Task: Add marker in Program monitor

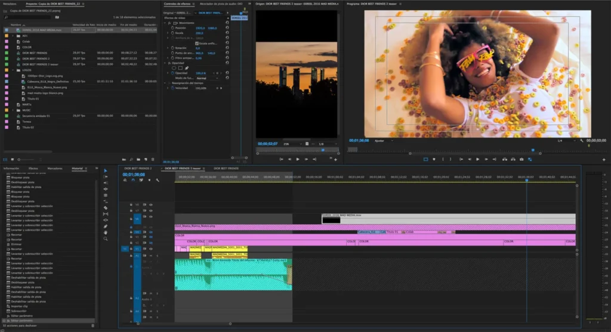Action: 434,159
